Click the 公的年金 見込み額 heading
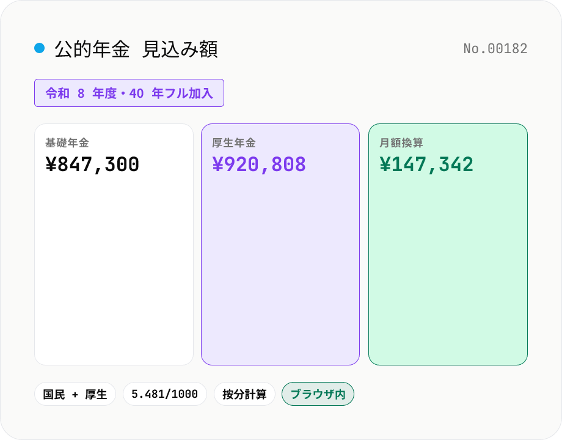Screen dimensions: 562x440 (136, 49)
